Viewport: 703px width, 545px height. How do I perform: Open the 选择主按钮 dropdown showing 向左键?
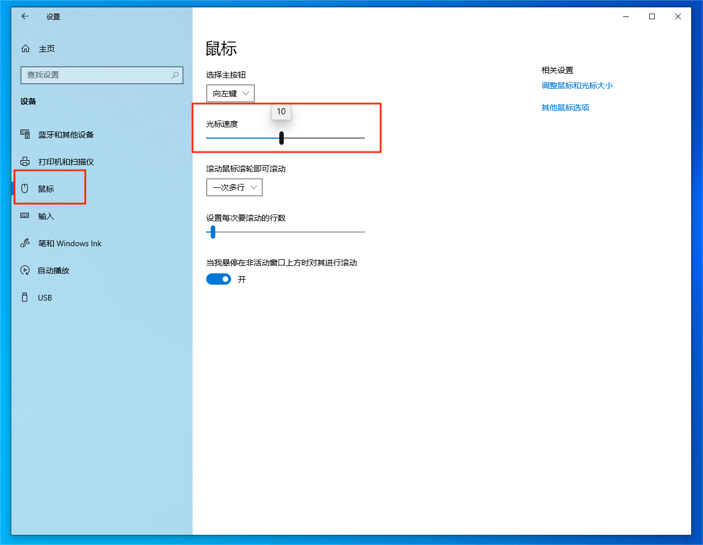coord(231,93)
